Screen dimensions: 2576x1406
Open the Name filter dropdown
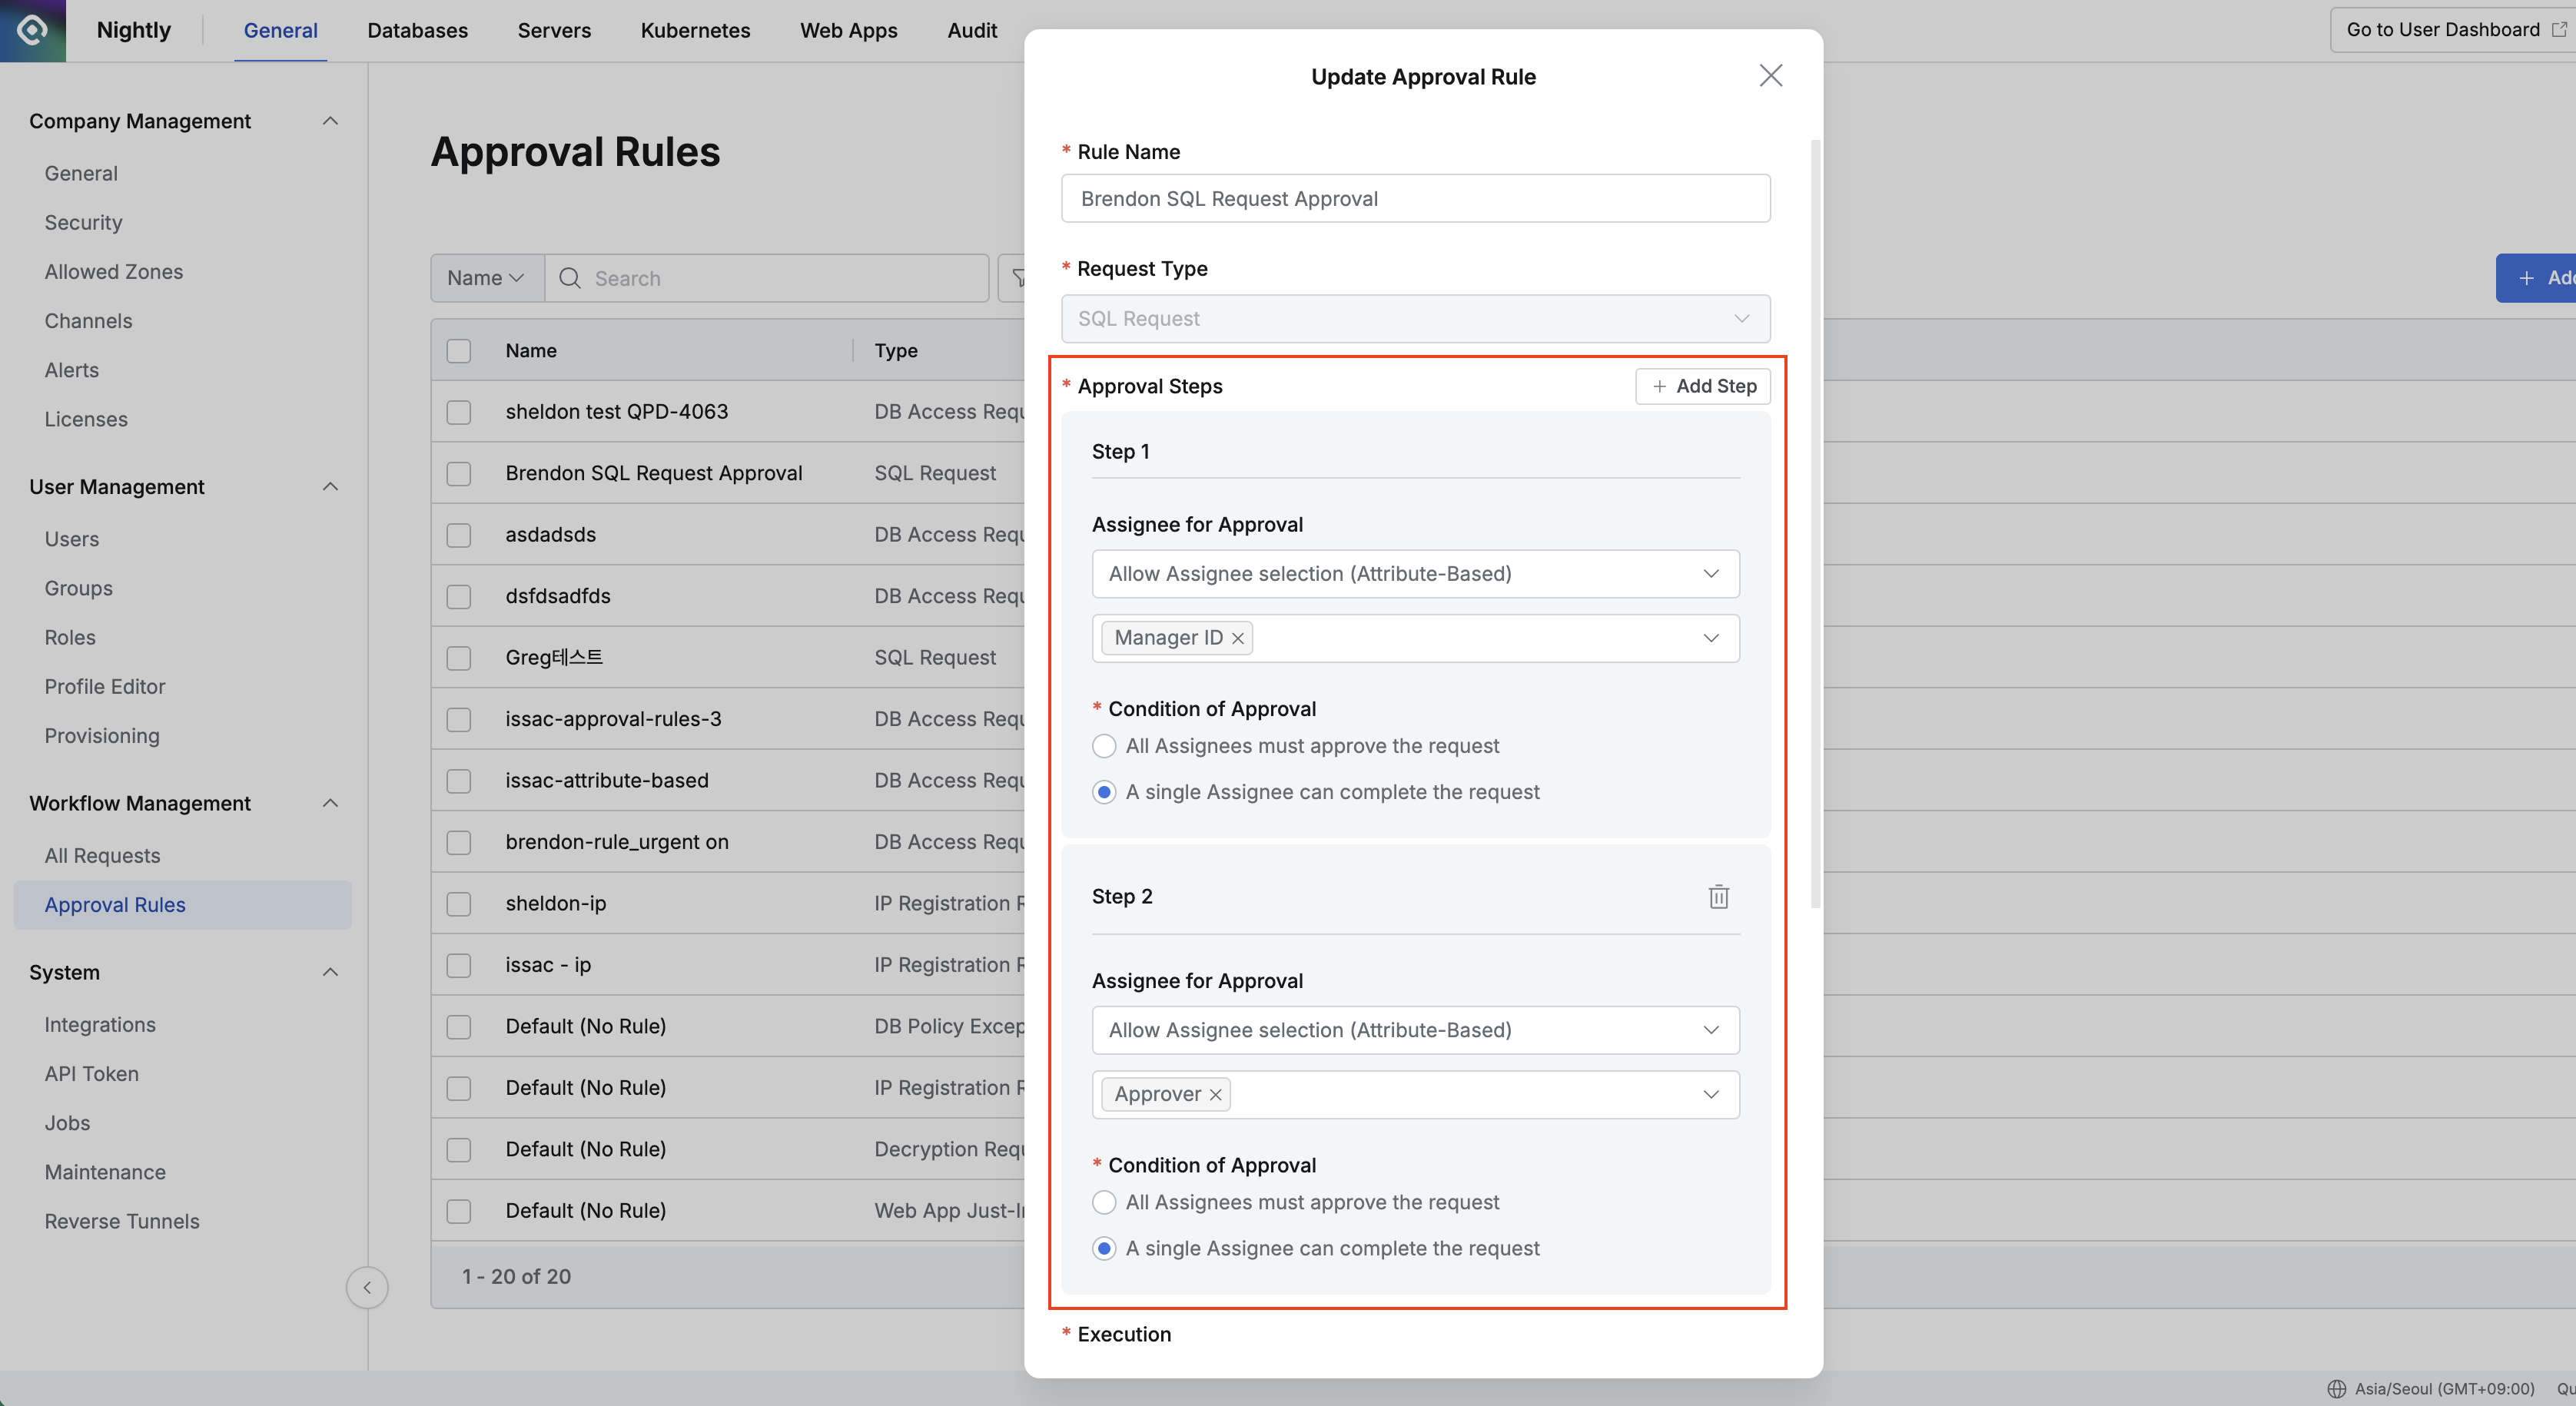pyautogui.click(x=486, y=278)
